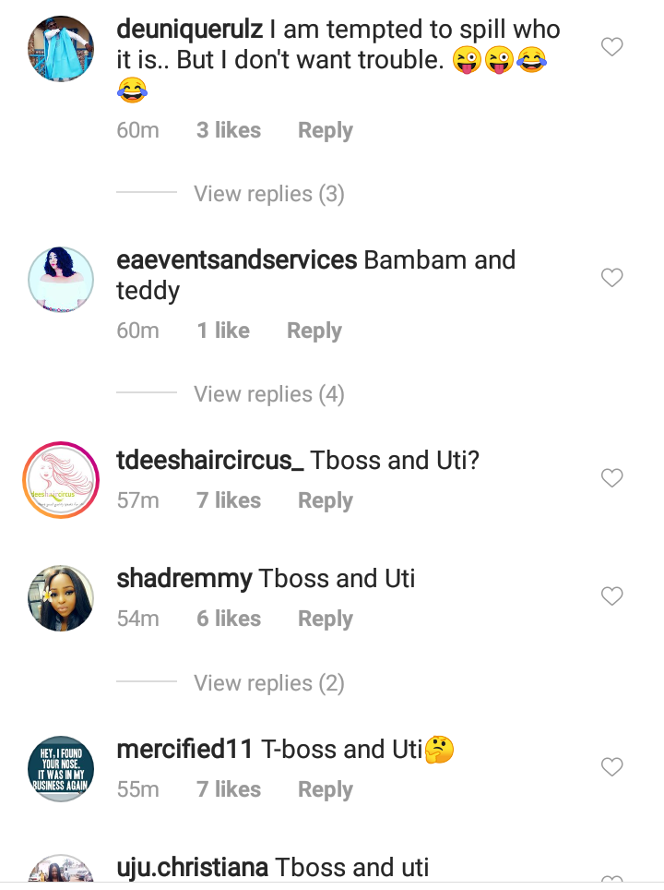Open shadremmy username link
Viewport: 664px width, 890px height.
pyautogui.click(x=184, y=579)
